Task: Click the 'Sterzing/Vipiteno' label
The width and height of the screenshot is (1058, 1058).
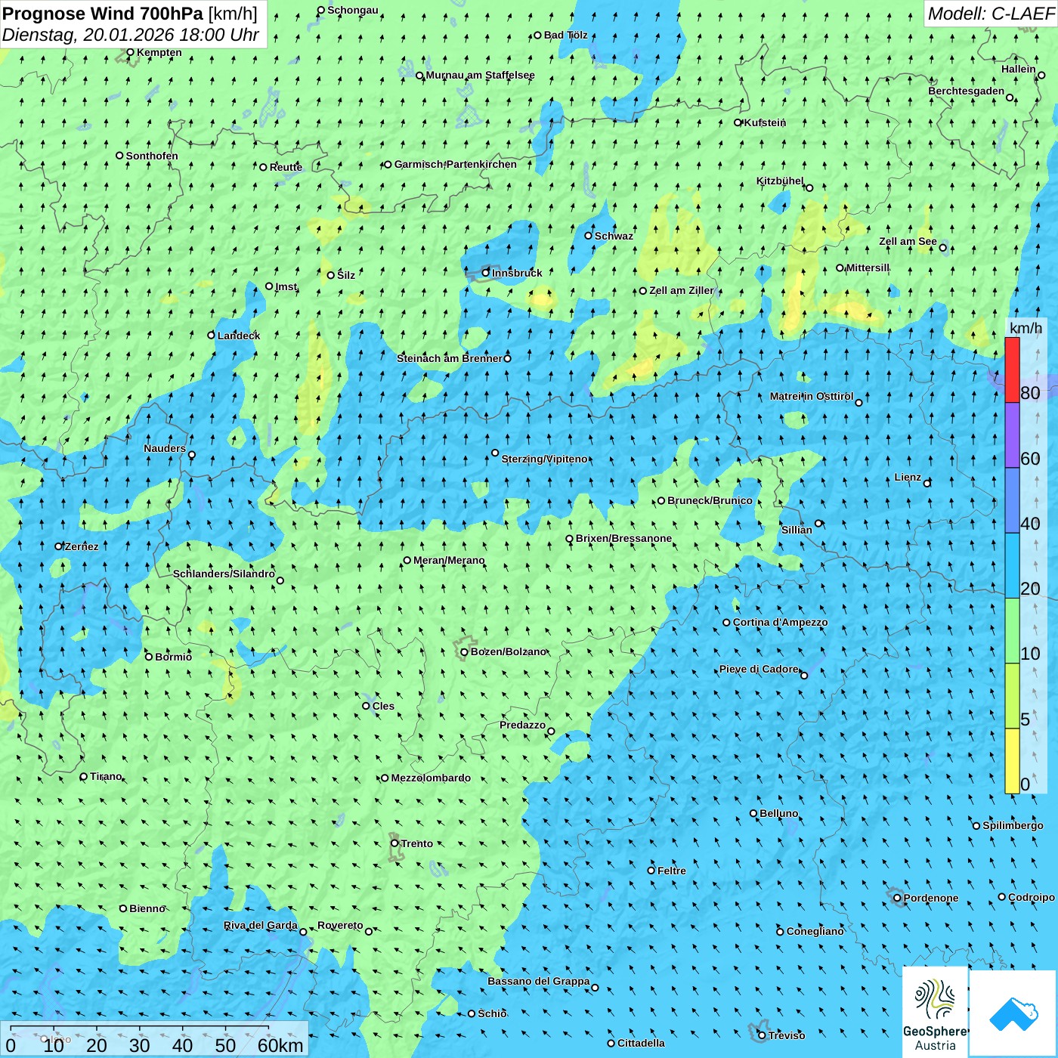Action: [x=545, y=459]
